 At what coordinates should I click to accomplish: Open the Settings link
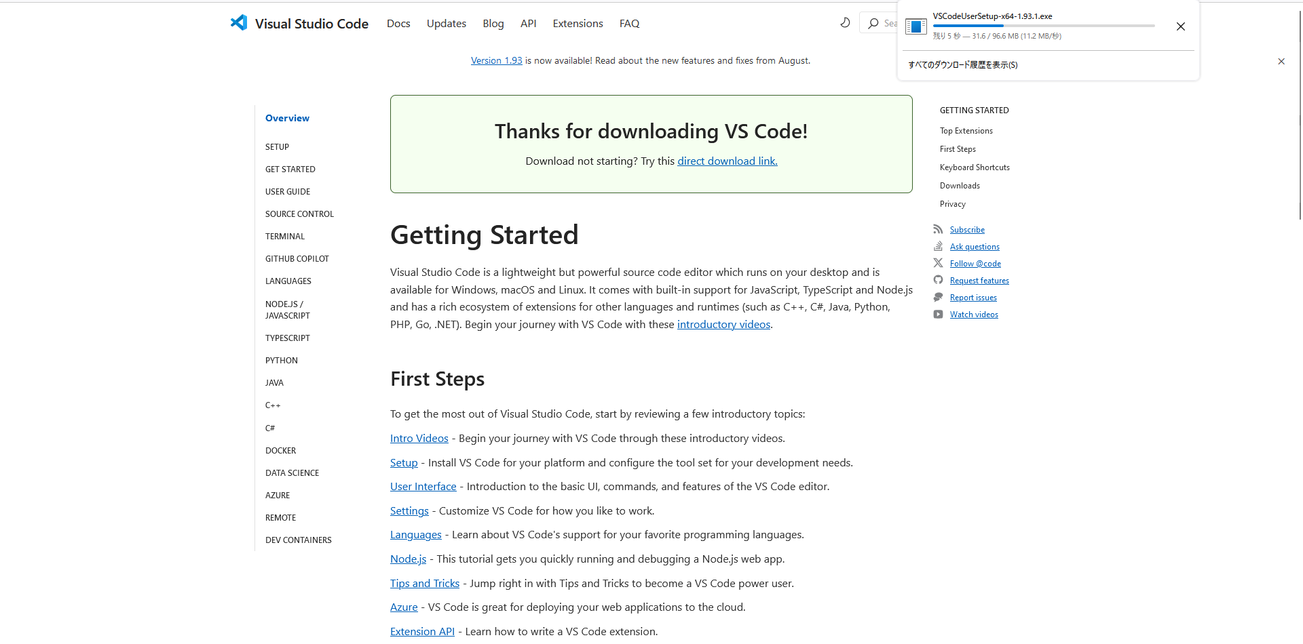(409, 510)
